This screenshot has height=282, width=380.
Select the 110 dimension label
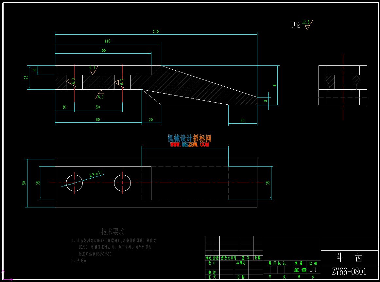[107, 41]
